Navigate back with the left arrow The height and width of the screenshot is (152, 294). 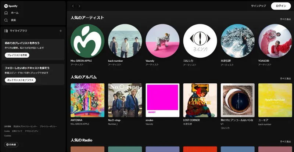(x=73, y=6)
